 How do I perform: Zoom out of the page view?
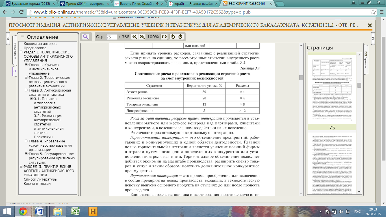click(135, 37)
